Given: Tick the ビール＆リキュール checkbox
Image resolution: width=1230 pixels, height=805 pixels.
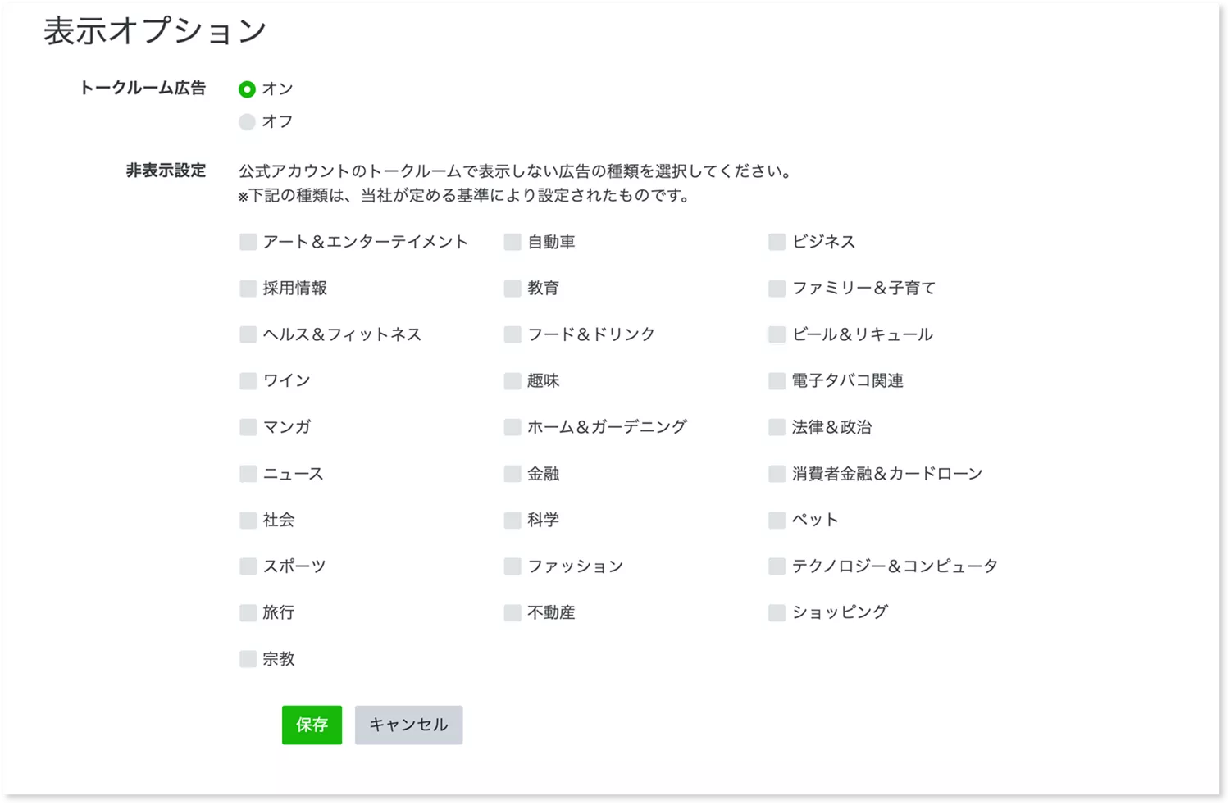Looking at the screenshot, I should coord(777,334).
